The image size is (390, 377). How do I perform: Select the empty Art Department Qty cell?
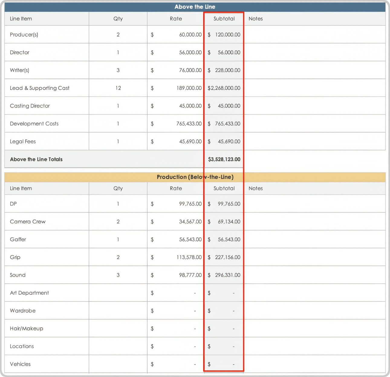pos(118,293)
